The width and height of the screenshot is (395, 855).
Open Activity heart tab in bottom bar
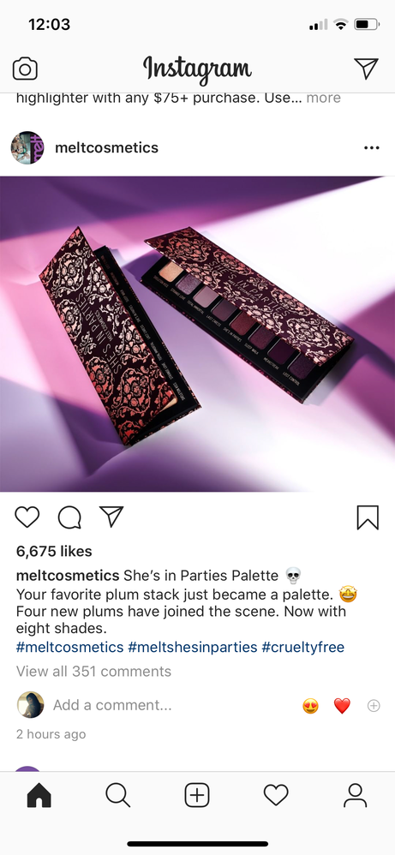coord(276,796)
